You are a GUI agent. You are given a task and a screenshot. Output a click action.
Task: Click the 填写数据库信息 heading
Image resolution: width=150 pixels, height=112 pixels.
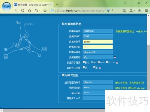click(72, 24)
